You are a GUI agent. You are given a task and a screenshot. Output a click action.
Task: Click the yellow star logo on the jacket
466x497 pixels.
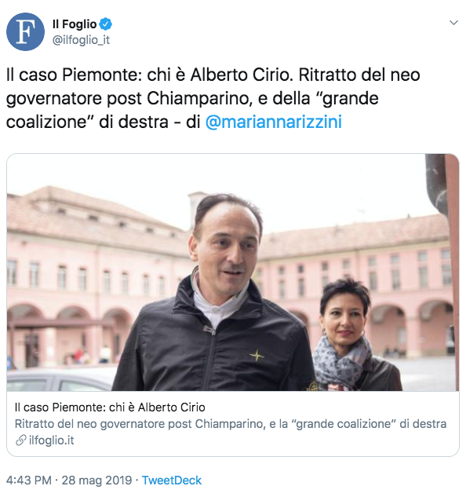pos(257,356)
